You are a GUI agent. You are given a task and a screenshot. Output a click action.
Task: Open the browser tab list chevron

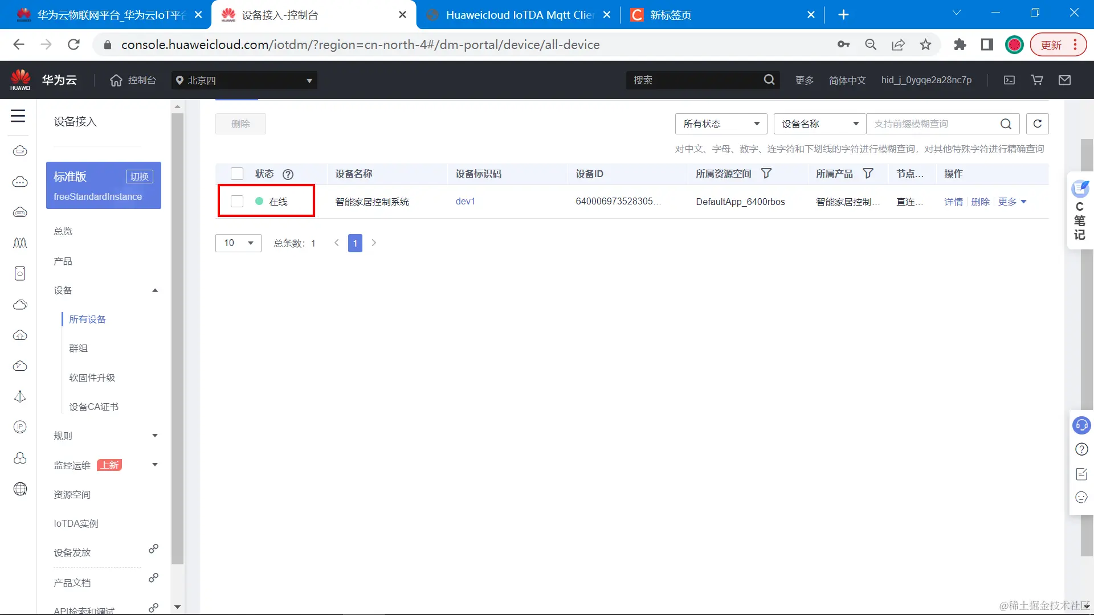click(x=957, y=13)
